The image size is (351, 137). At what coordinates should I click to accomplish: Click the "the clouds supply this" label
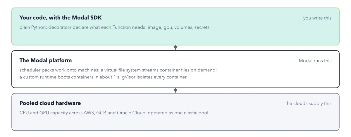(308, 103)
